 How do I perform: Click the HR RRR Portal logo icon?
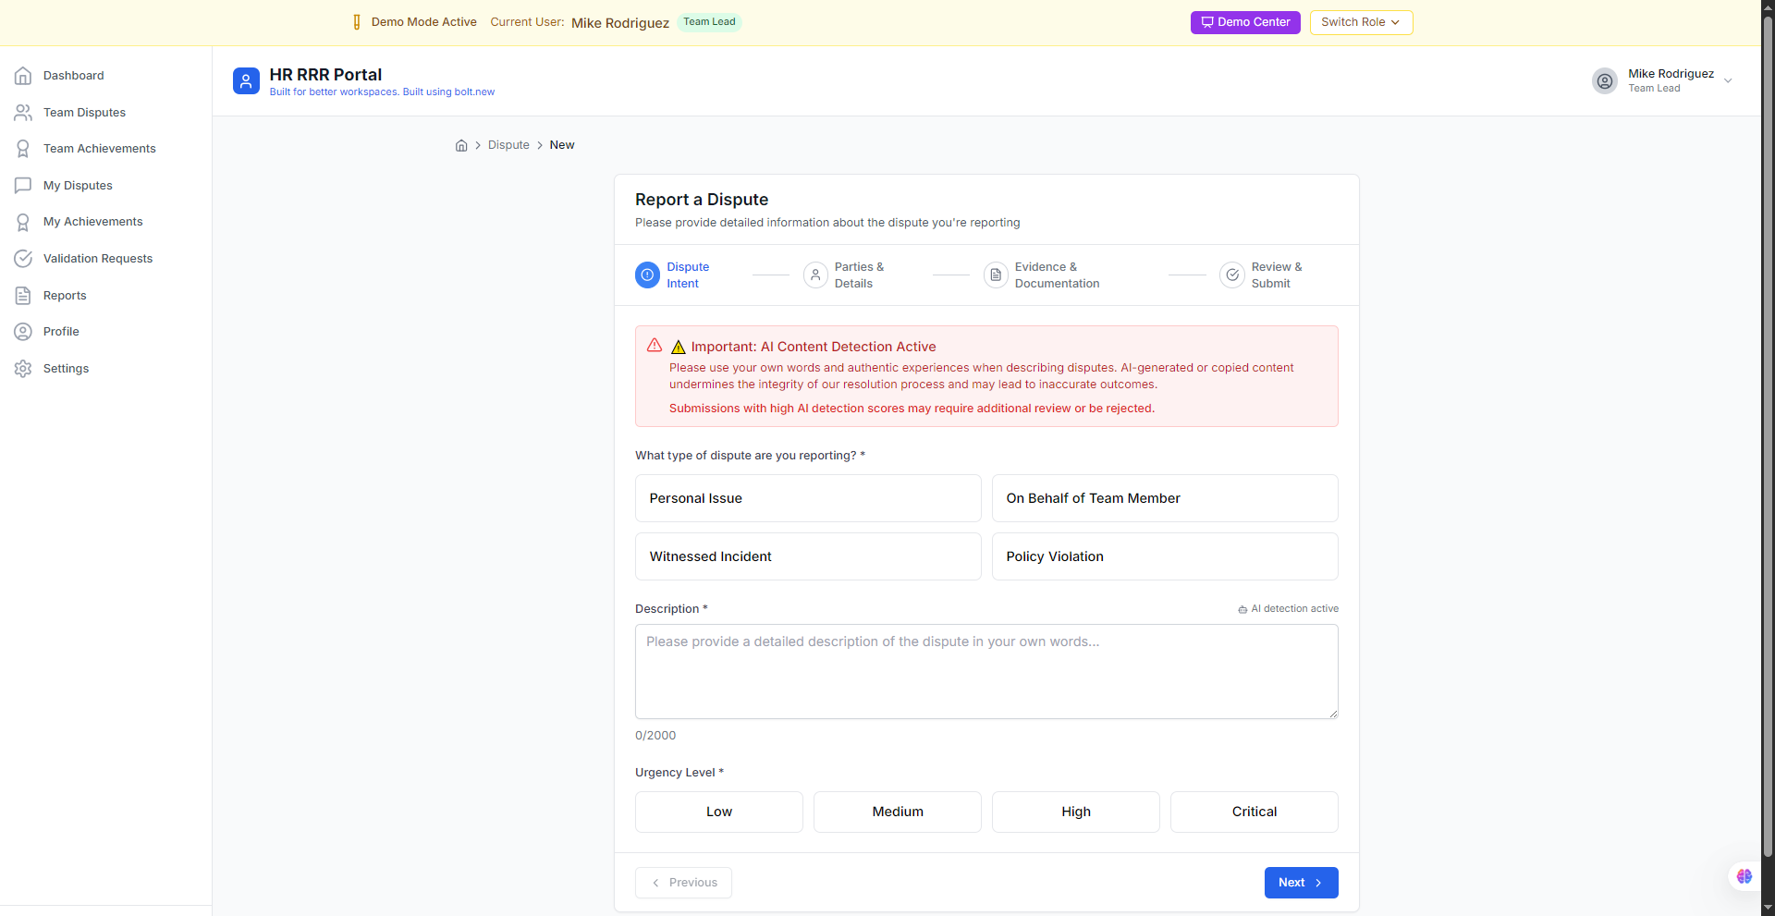(x=246, y=81)
